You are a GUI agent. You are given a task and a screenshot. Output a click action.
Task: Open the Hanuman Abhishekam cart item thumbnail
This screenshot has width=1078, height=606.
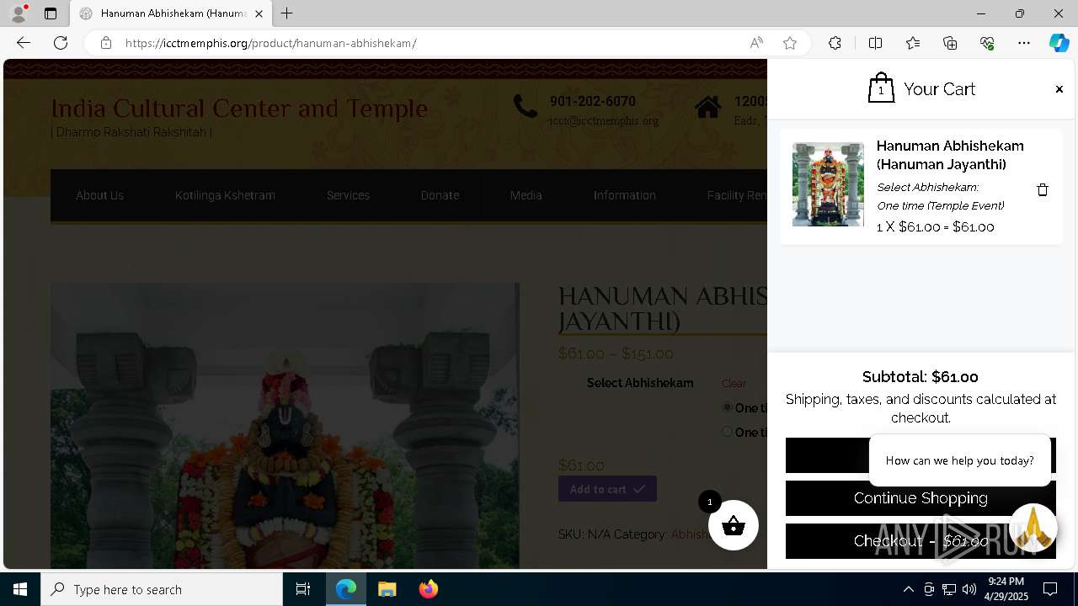tap(828, 184)
